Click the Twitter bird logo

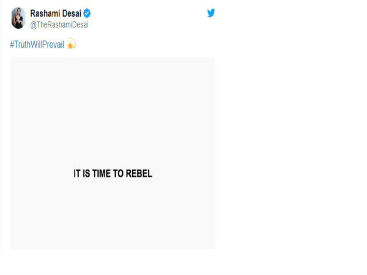point(211,13)
